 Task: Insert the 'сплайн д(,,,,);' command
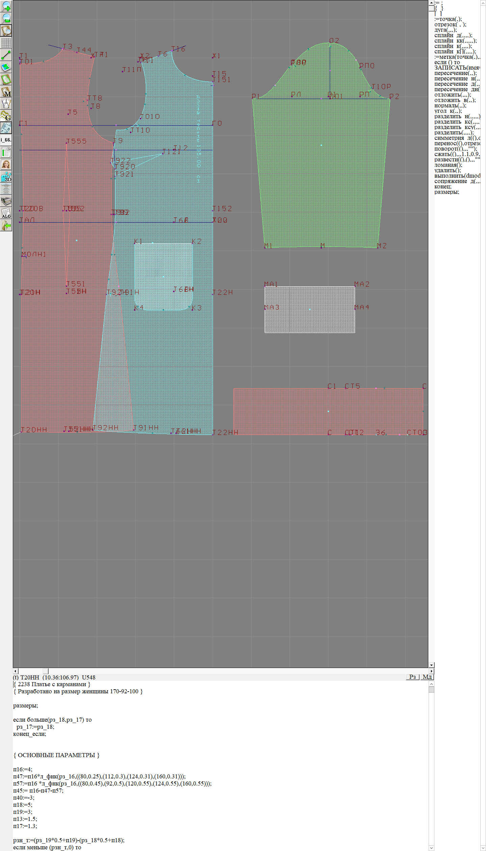[453, 35]
